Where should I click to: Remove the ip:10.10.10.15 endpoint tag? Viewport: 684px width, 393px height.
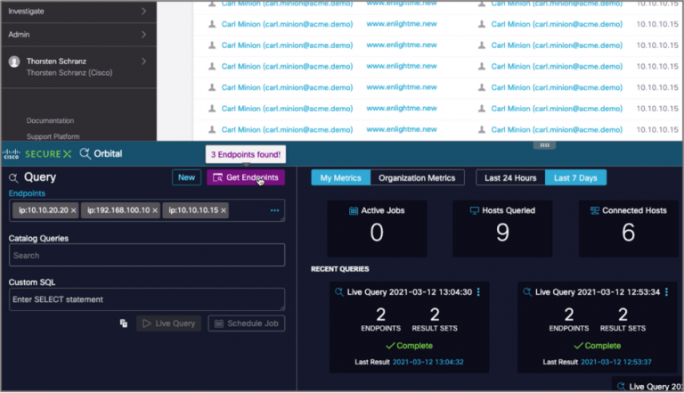point(224,210)
